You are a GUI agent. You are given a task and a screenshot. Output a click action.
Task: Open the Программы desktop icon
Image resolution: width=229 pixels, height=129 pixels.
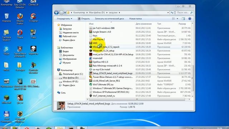pyautogui.click(x=6, y=83)
